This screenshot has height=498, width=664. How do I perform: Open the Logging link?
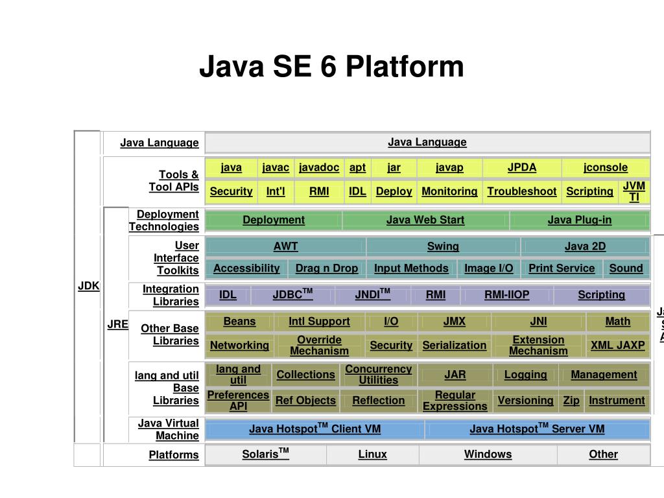point(525,375)
